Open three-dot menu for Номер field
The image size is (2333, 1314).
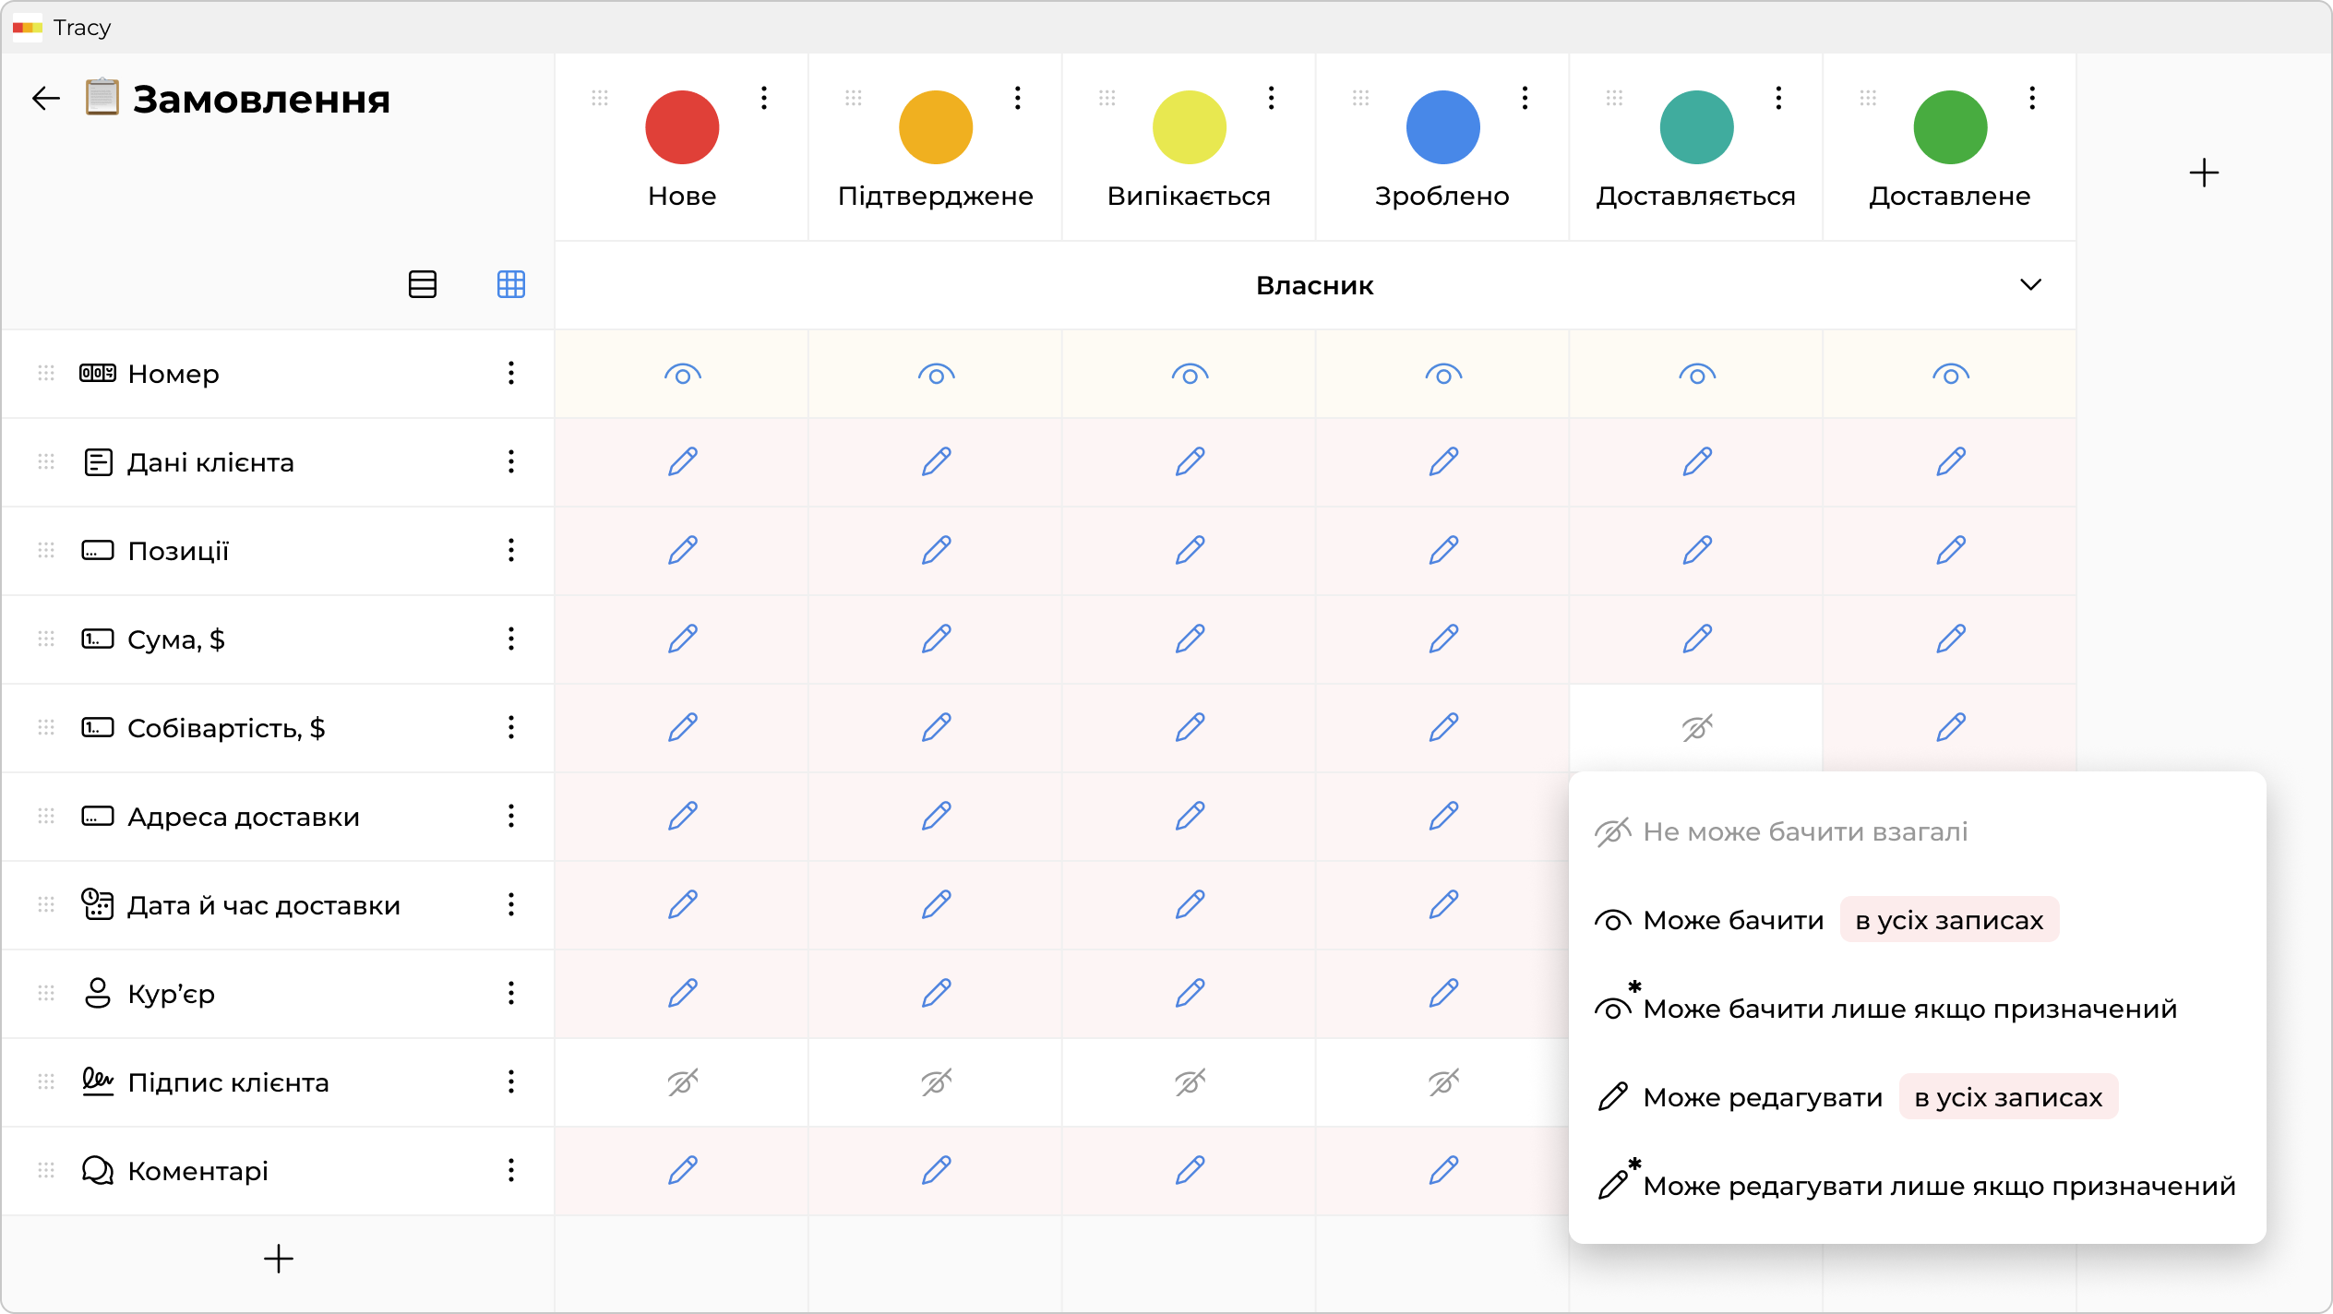tap(510, 374)
